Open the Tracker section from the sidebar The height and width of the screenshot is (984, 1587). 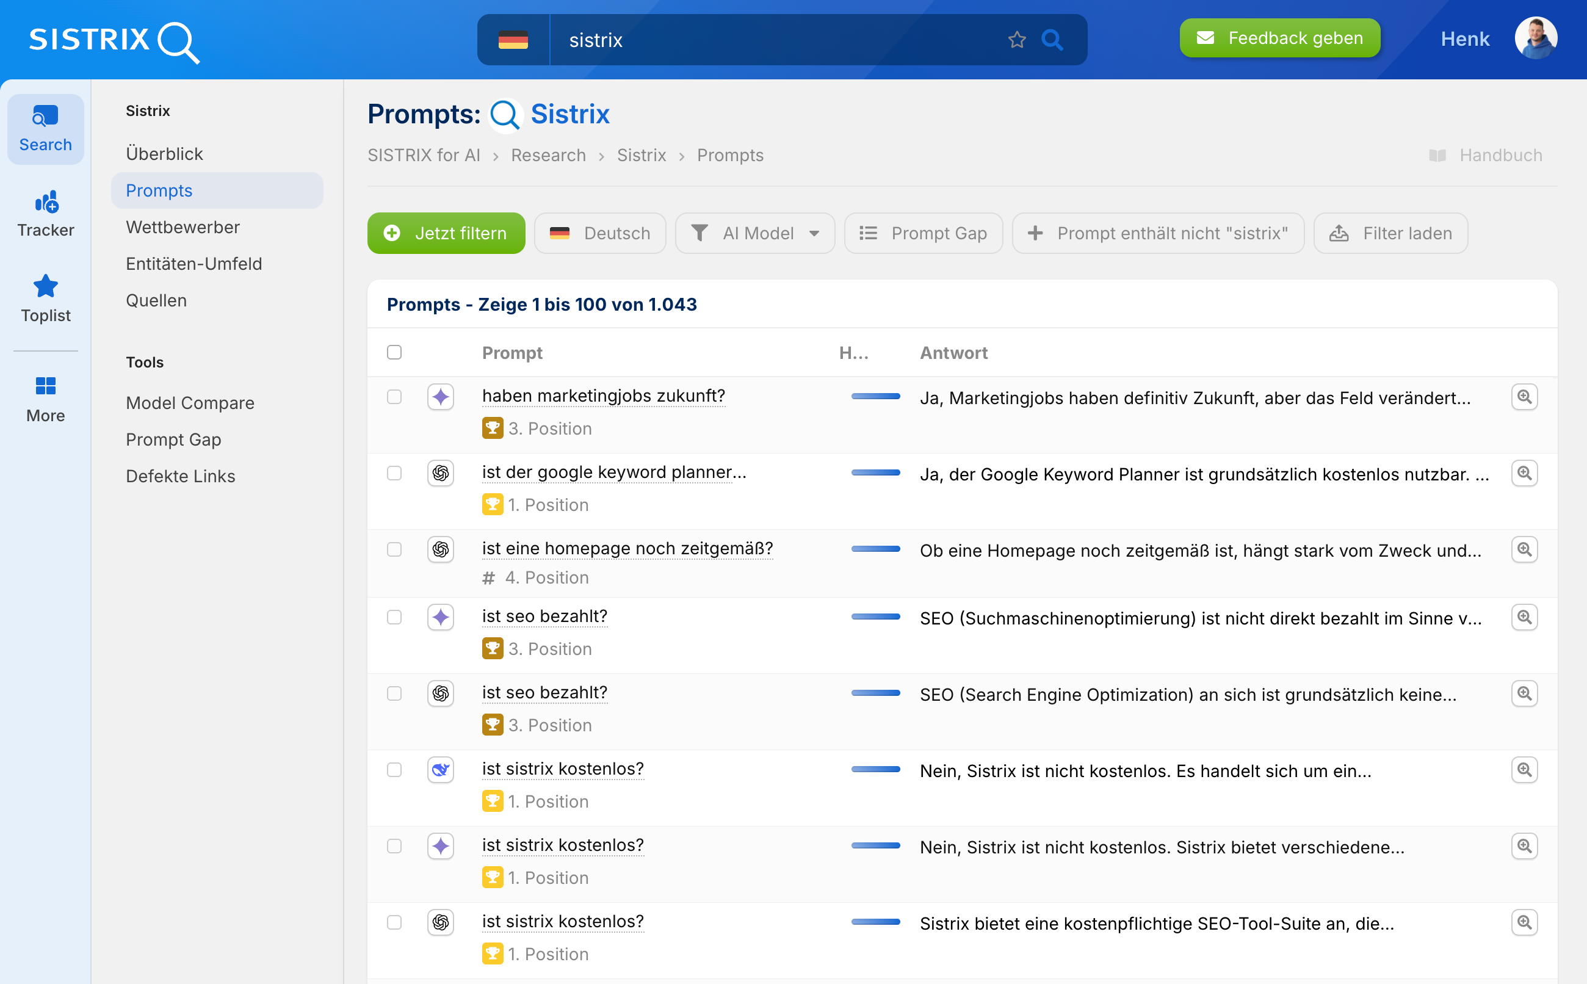click(x=45, y=213)
